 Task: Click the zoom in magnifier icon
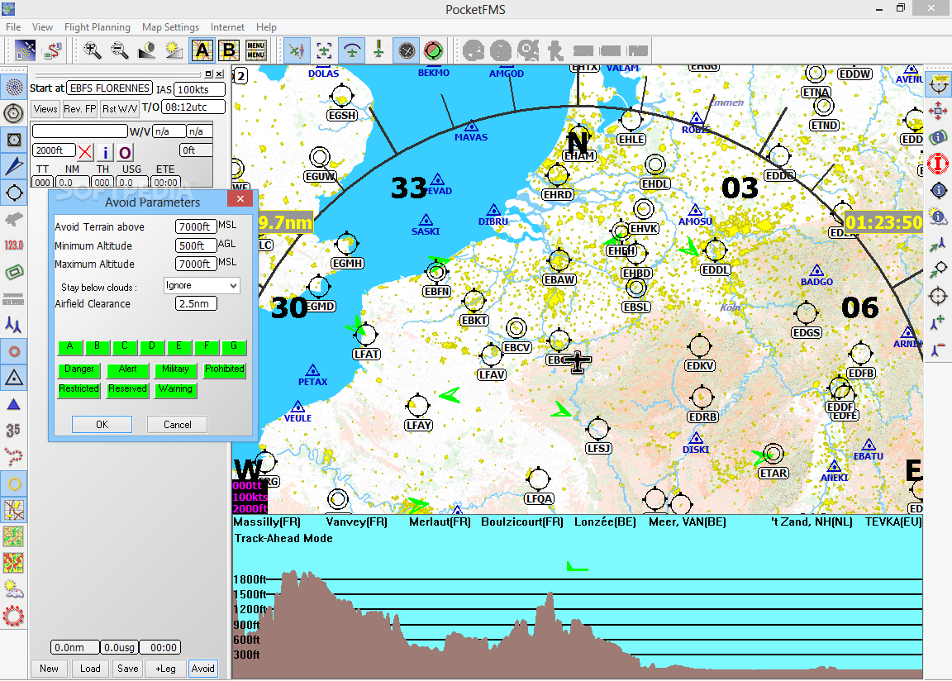pos(93,50)
